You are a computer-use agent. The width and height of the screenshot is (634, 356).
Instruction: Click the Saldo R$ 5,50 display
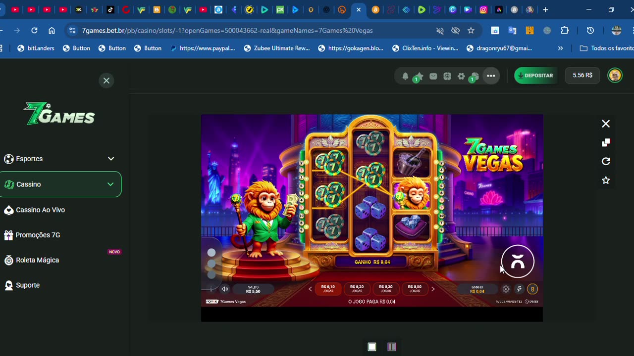tap(253, 289)
